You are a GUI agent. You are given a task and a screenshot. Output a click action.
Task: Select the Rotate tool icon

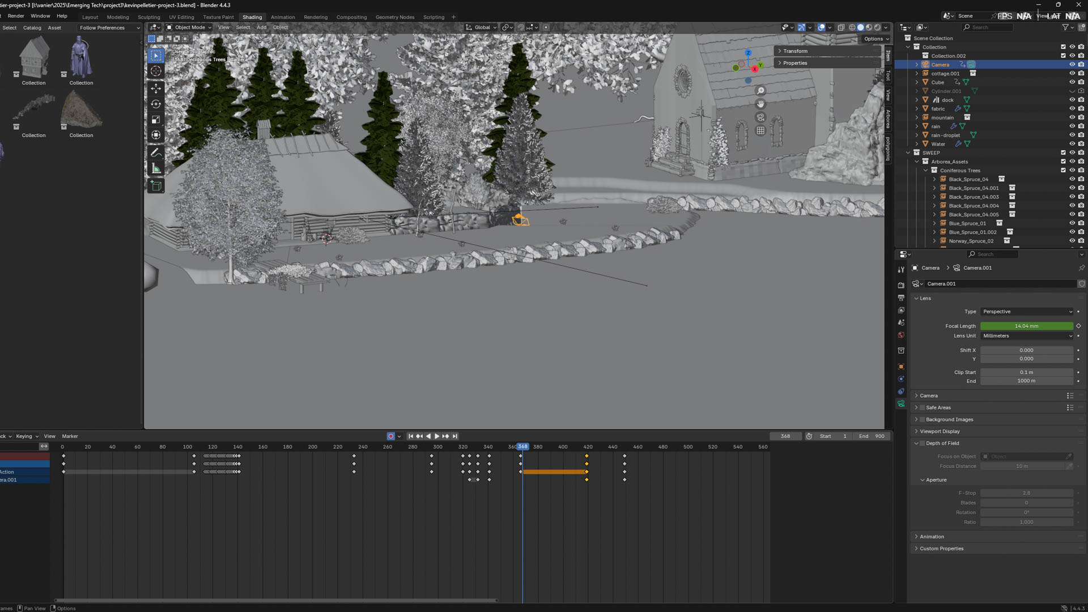(156, 104)
